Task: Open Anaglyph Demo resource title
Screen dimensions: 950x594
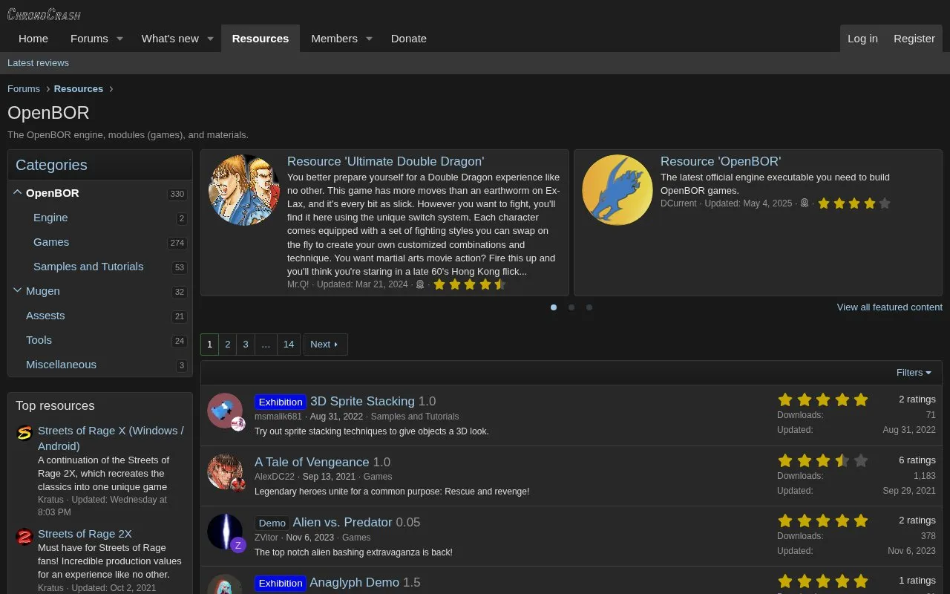Action: [x=355, y=583]
